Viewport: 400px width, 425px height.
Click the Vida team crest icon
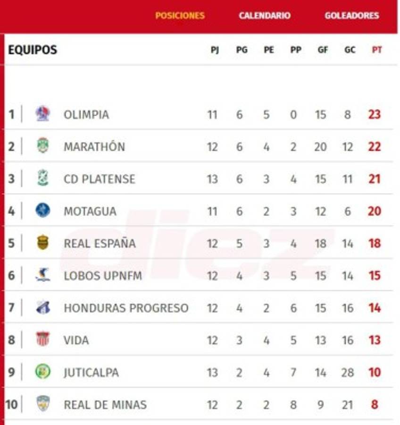pyautogui.click(x=43, y=340)
